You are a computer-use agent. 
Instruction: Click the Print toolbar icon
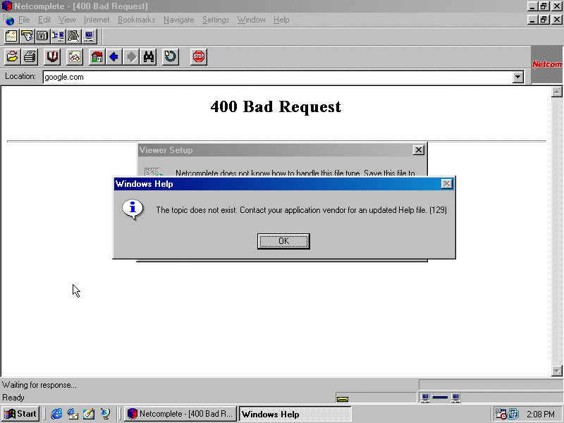click(x=30, y=56)
